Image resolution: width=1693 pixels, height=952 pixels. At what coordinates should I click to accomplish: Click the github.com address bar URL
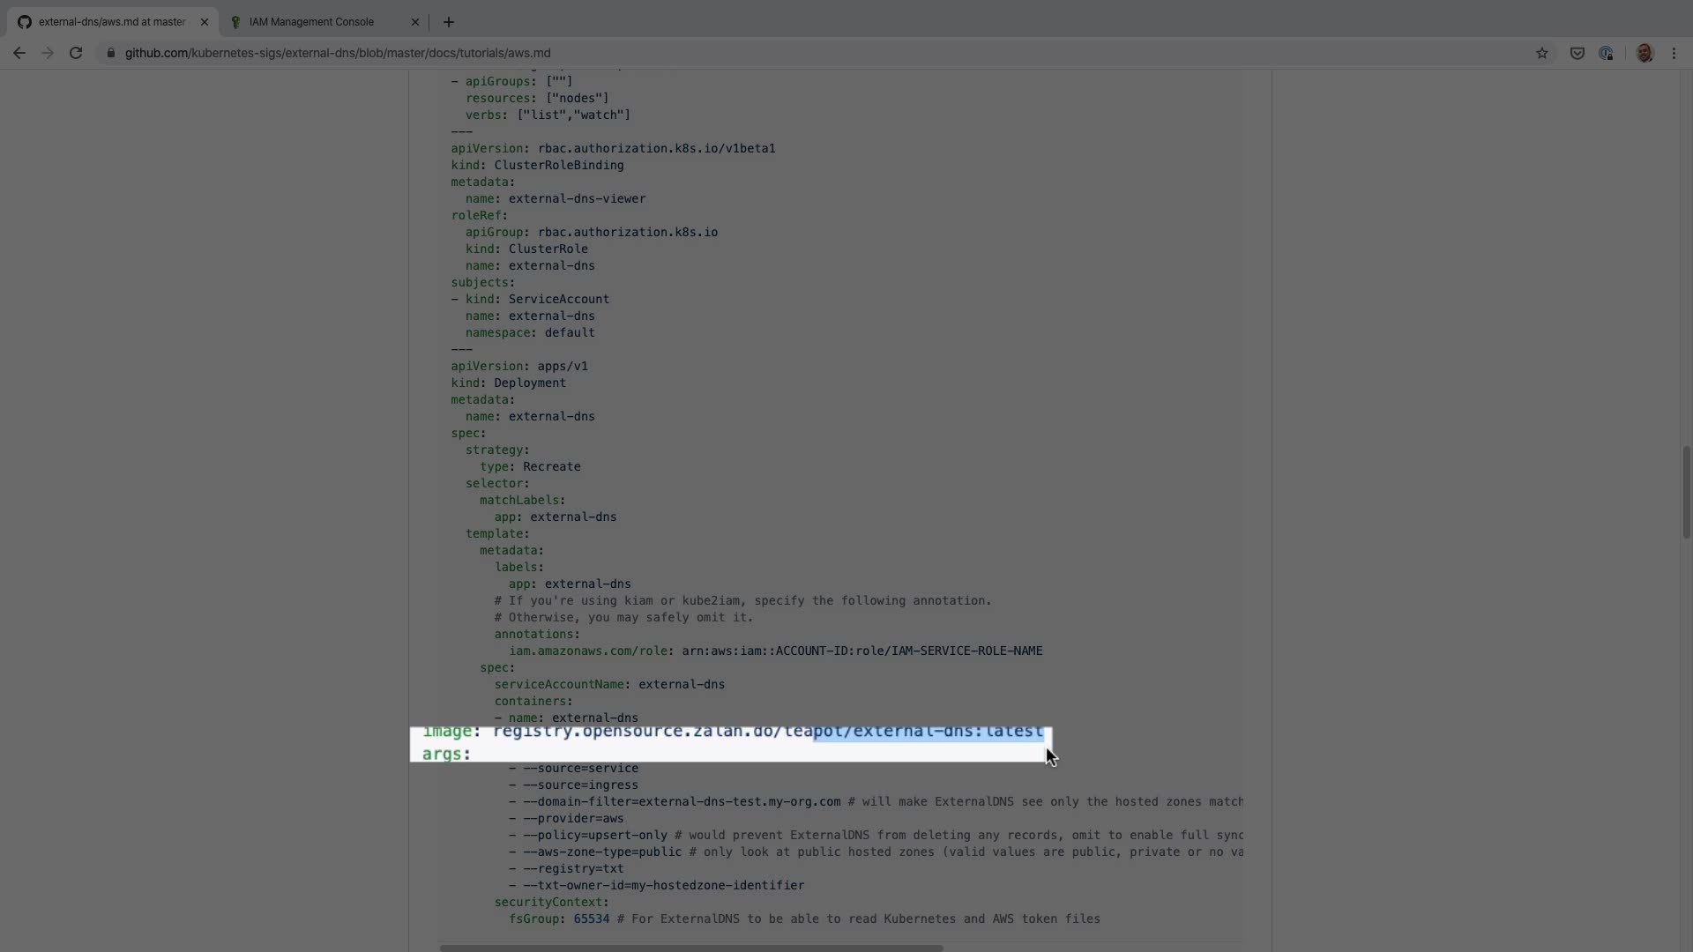click(338, 53)
